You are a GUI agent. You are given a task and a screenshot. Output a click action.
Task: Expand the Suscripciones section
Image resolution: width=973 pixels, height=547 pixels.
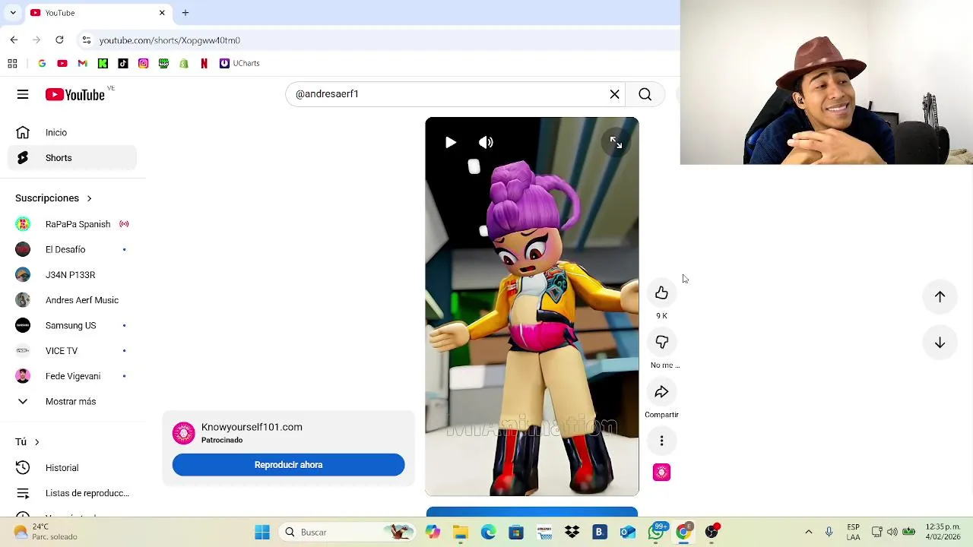[x=53, y=198]
